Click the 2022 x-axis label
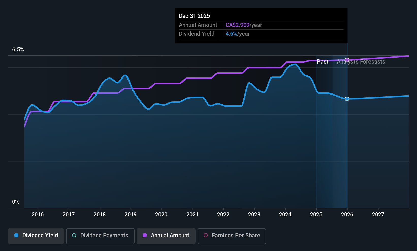The image size is (417, 251). click(223, 214)
